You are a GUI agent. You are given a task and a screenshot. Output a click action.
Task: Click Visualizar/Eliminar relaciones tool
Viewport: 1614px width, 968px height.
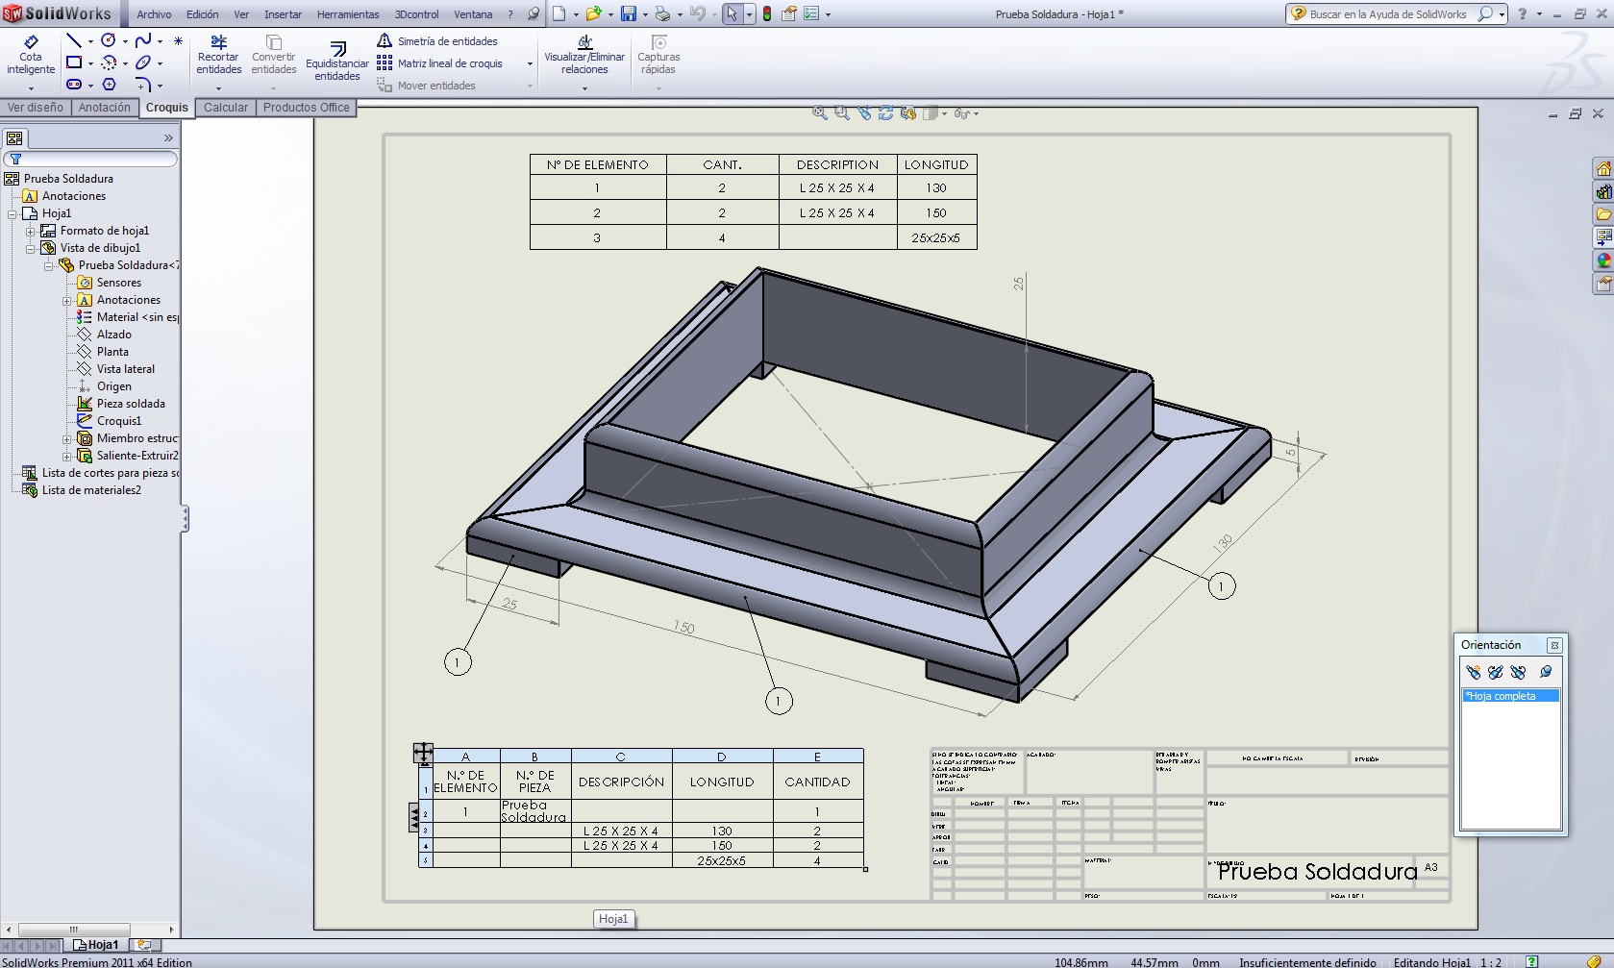[584, 55]
